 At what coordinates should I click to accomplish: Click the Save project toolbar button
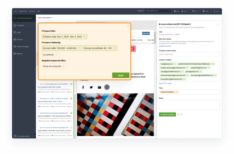(195, 11)
